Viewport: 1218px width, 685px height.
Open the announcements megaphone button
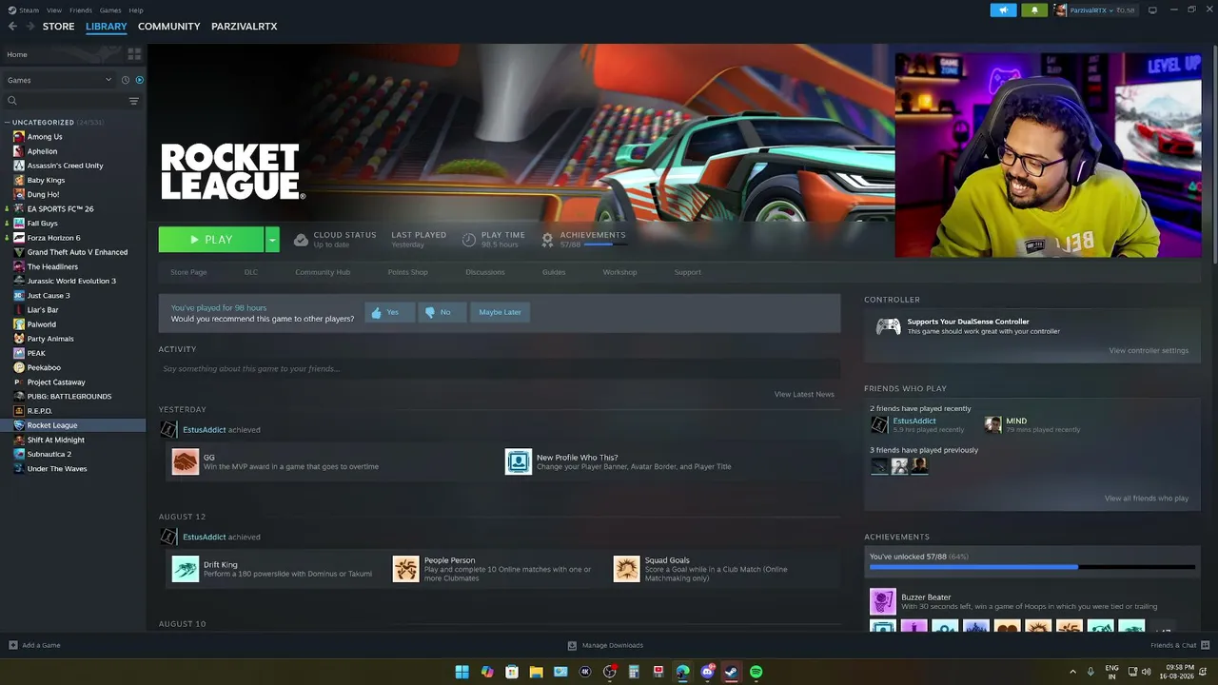pos(1003,10)
